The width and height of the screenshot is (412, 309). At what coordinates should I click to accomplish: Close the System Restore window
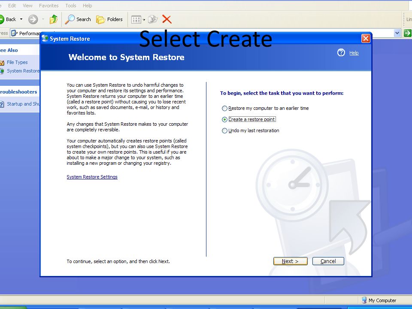click(366, 39)
